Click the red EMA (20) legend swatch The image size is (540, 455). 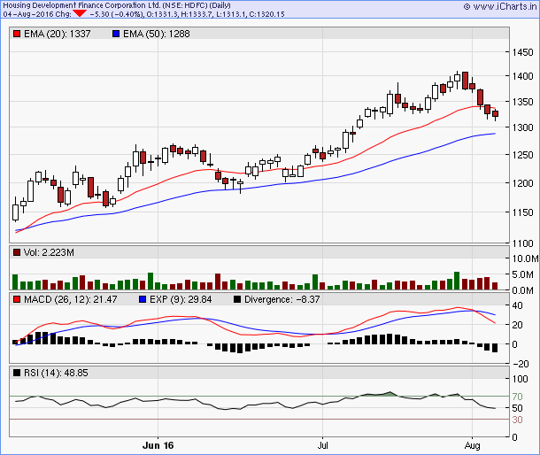[17, 34]
